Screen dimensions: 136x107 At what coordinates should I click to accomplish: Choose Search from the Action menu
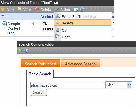click(x=83, y=23)
